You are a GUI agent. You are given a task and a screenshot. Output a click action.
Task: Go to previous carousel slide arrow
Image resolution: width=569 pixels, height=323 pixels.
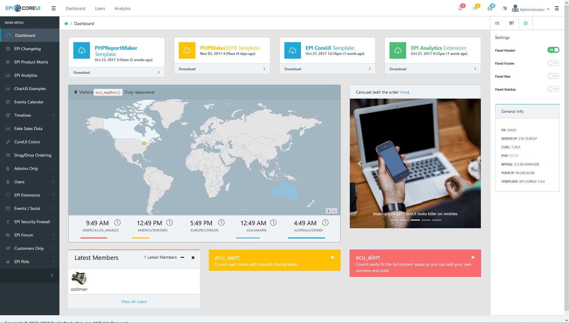click(360, 163)
